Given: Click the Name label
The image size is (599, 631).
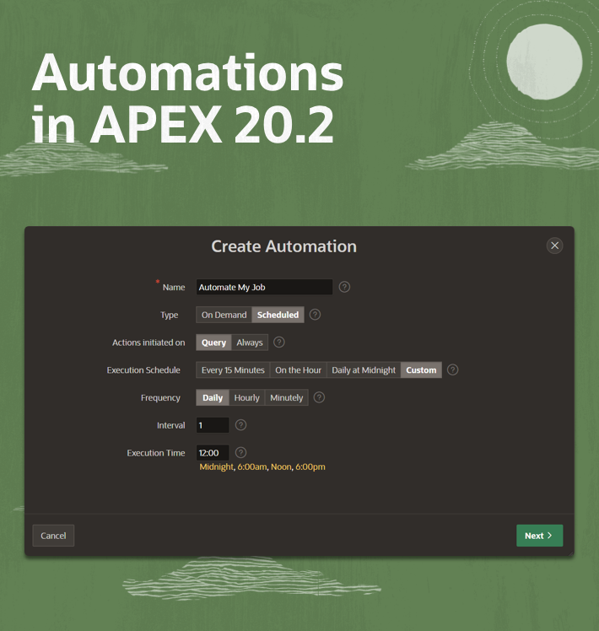Looking at the screenshot, I should [x=174, y=288].
